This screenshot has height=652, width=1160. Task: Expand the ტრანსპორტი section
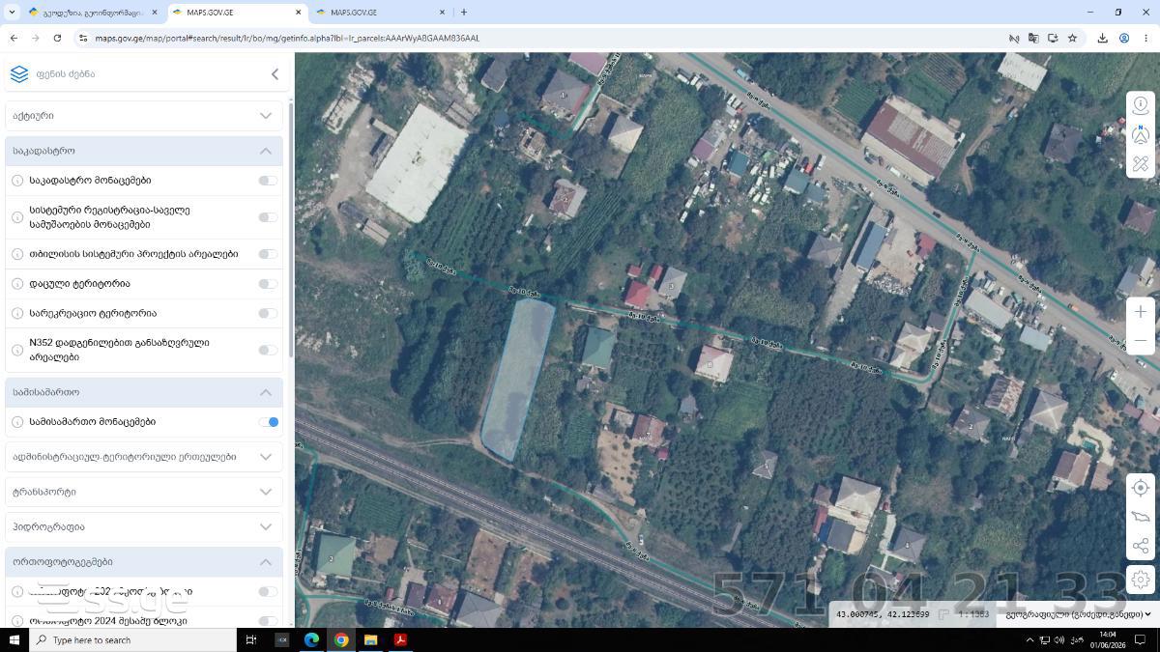(144, 492)
